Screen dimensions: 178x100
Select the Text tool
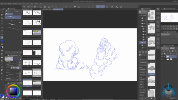(2, 73)
